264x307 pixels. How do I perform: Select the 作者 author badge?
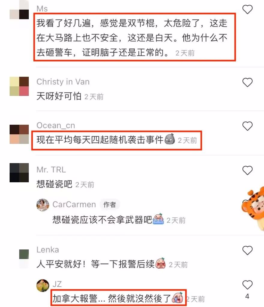(110, 204)
